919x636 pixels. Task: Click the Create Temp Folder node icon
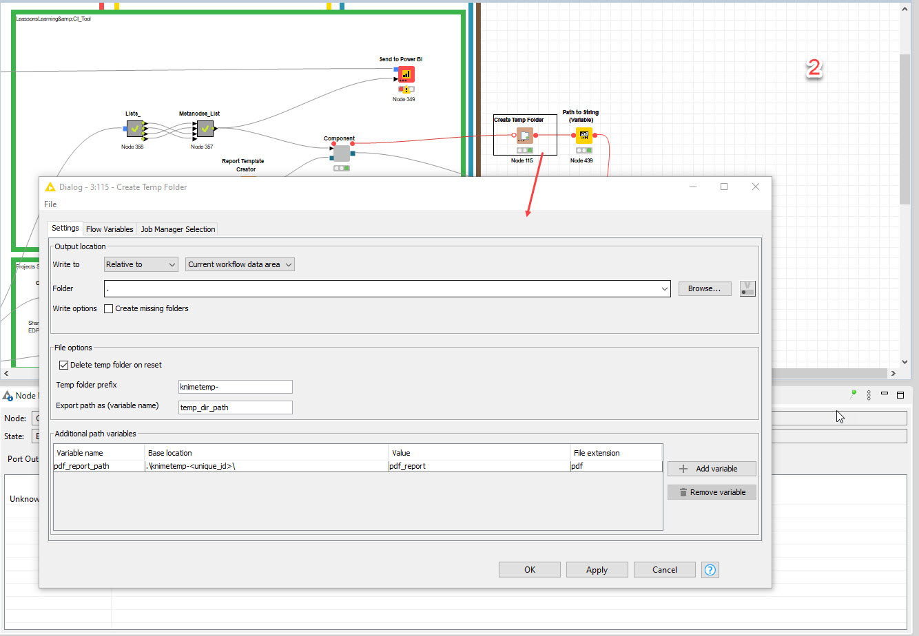pos(524,136)
